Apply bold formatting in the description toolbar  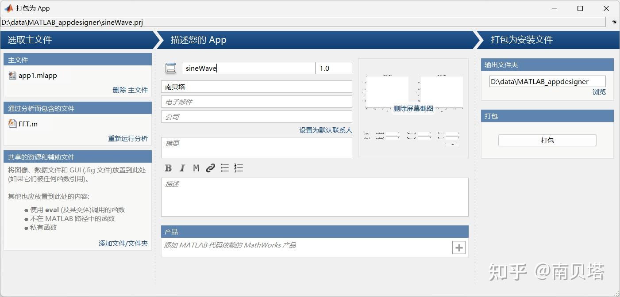pos(168,168)
